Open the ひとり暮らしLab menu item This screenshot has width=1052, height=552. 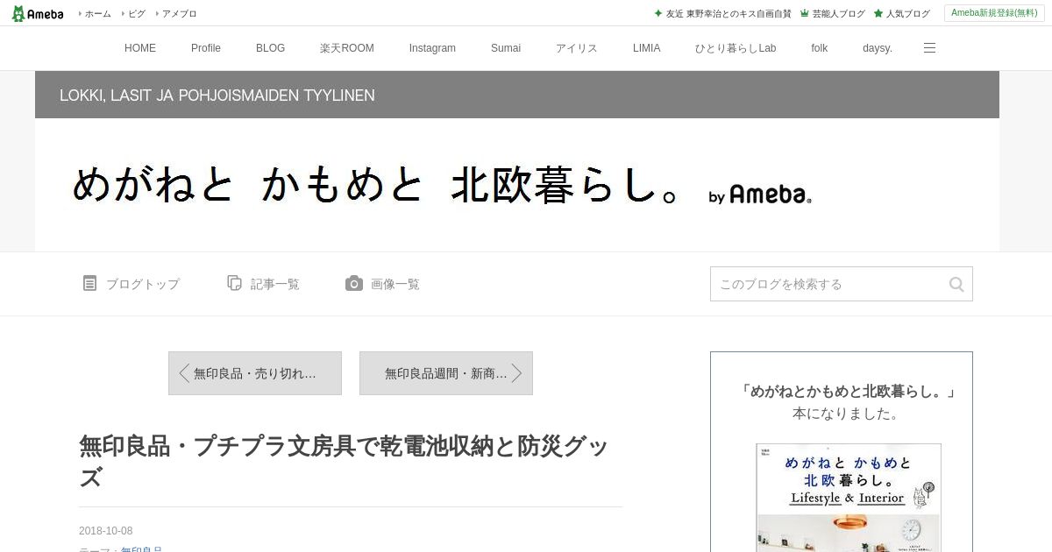click(x=736, y=48)
